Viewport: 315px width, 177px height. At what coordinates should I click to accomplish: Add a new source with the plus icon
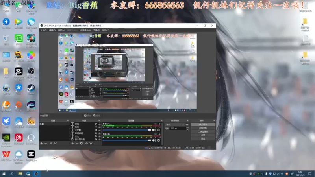[x=73, y=143]
